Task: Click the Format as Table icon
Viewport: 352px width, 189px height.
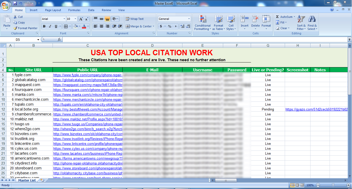Action: [x=218, y=23]
